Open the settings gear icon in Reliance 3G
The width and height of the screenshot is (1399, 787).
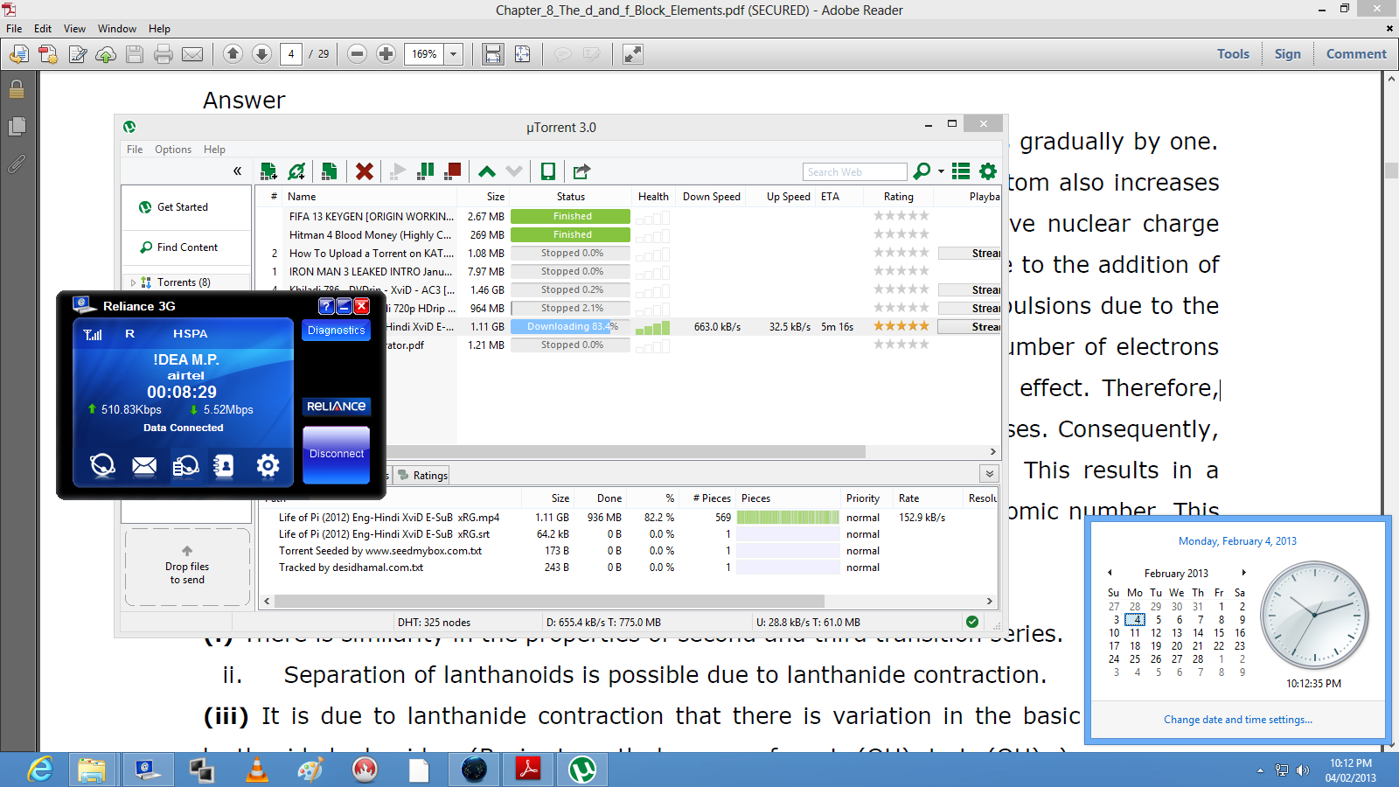click(x=268, y=466)
